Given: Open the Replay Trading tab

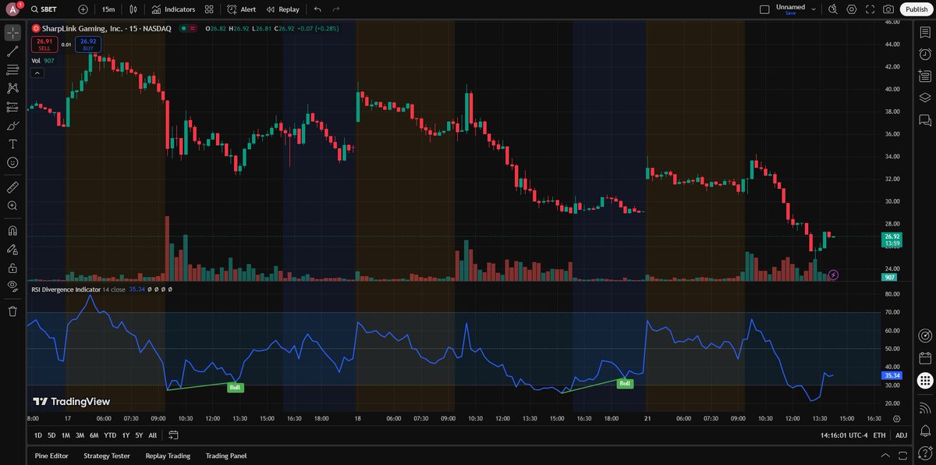Looking at the screenshot, I should coord(168,456).
